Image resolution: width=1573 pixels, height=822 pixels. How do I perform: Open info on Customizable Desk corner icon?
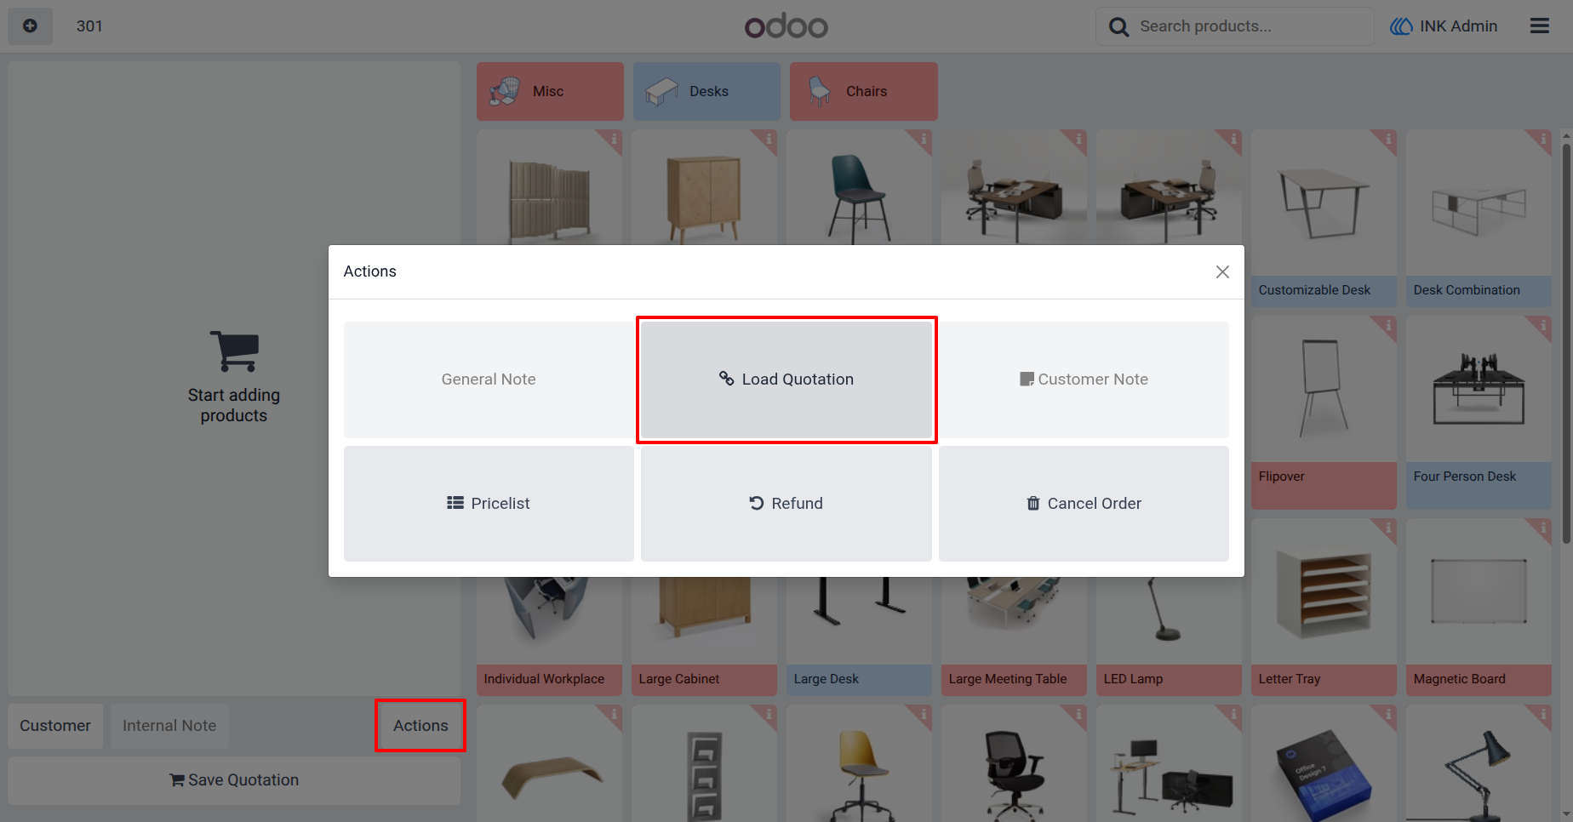click(x=1387, y=138)
